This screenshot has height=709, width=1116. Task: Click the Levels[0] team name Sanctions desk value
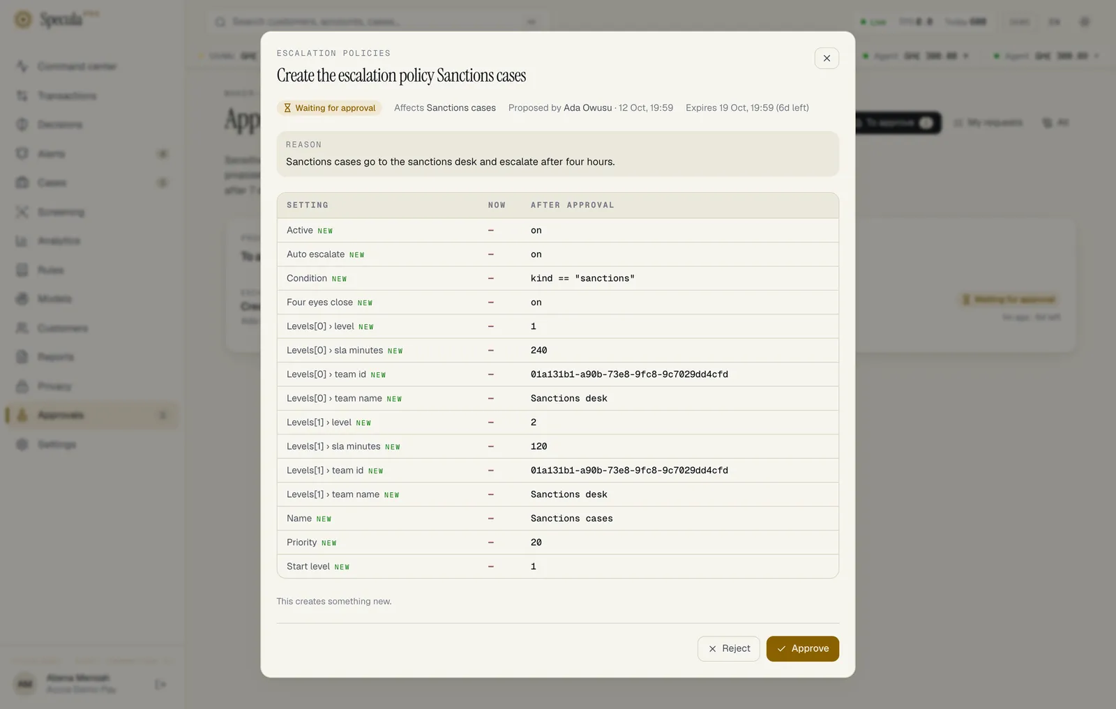568,398
